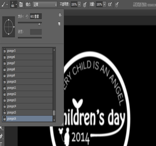This screenshot has width=156, height=146.
Task: Open the brush preset picker showing 601
Action: coord(14,4)
